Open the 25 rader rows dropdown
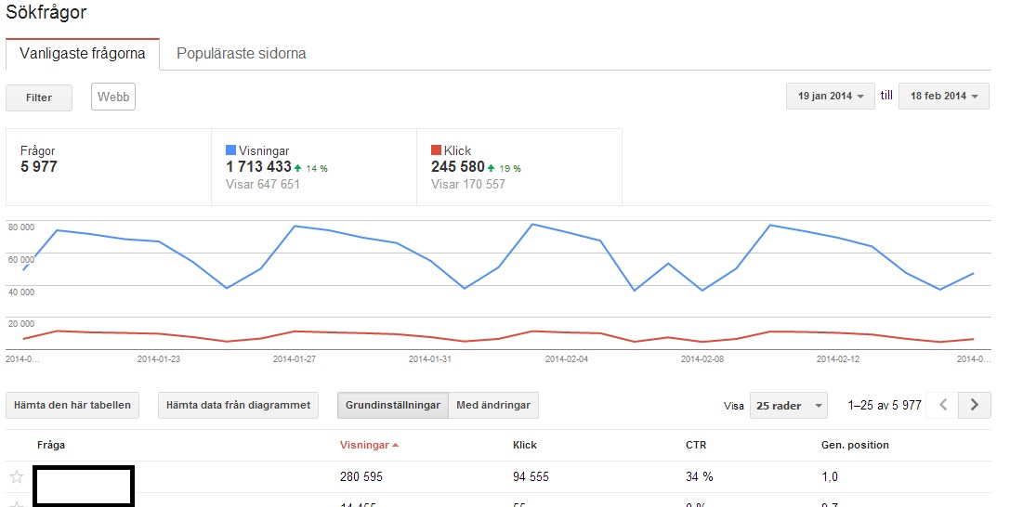Image resolution: width=1010 pixels, height=507 pixels. [x=789, y=406]
